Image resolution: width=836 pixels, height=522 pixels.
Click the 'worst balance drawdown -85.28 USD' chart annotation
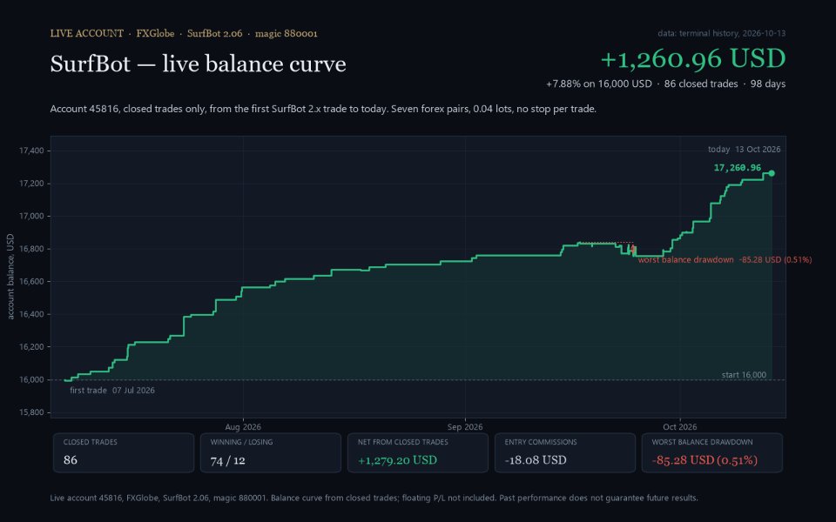click(x=725, y=260)
